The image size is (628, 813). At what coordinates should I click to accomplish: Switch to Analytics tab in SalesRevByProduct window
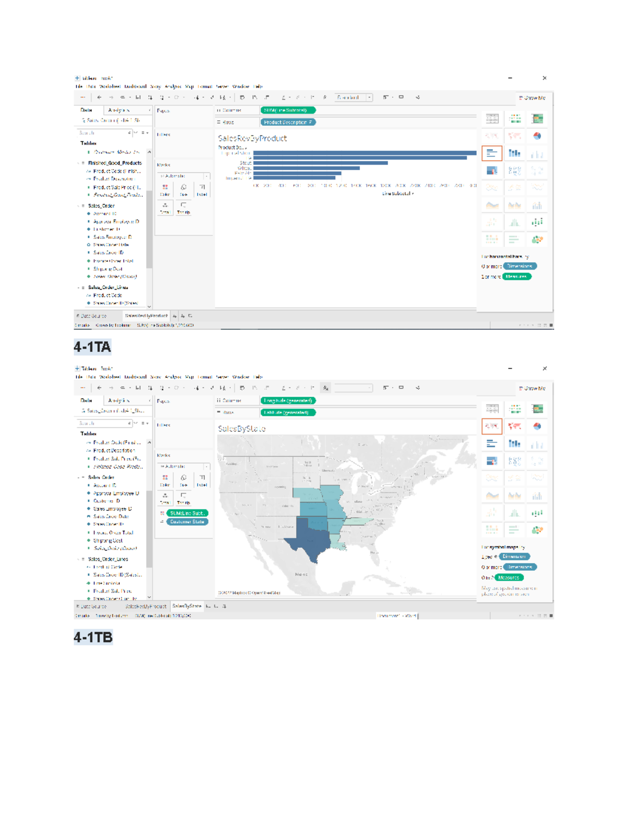(119, 110)
